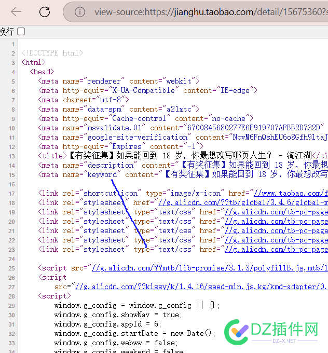The image size is (328, 353).
Task: Enable the 换行 line wrap checkbox
Action: click(21, 32)
